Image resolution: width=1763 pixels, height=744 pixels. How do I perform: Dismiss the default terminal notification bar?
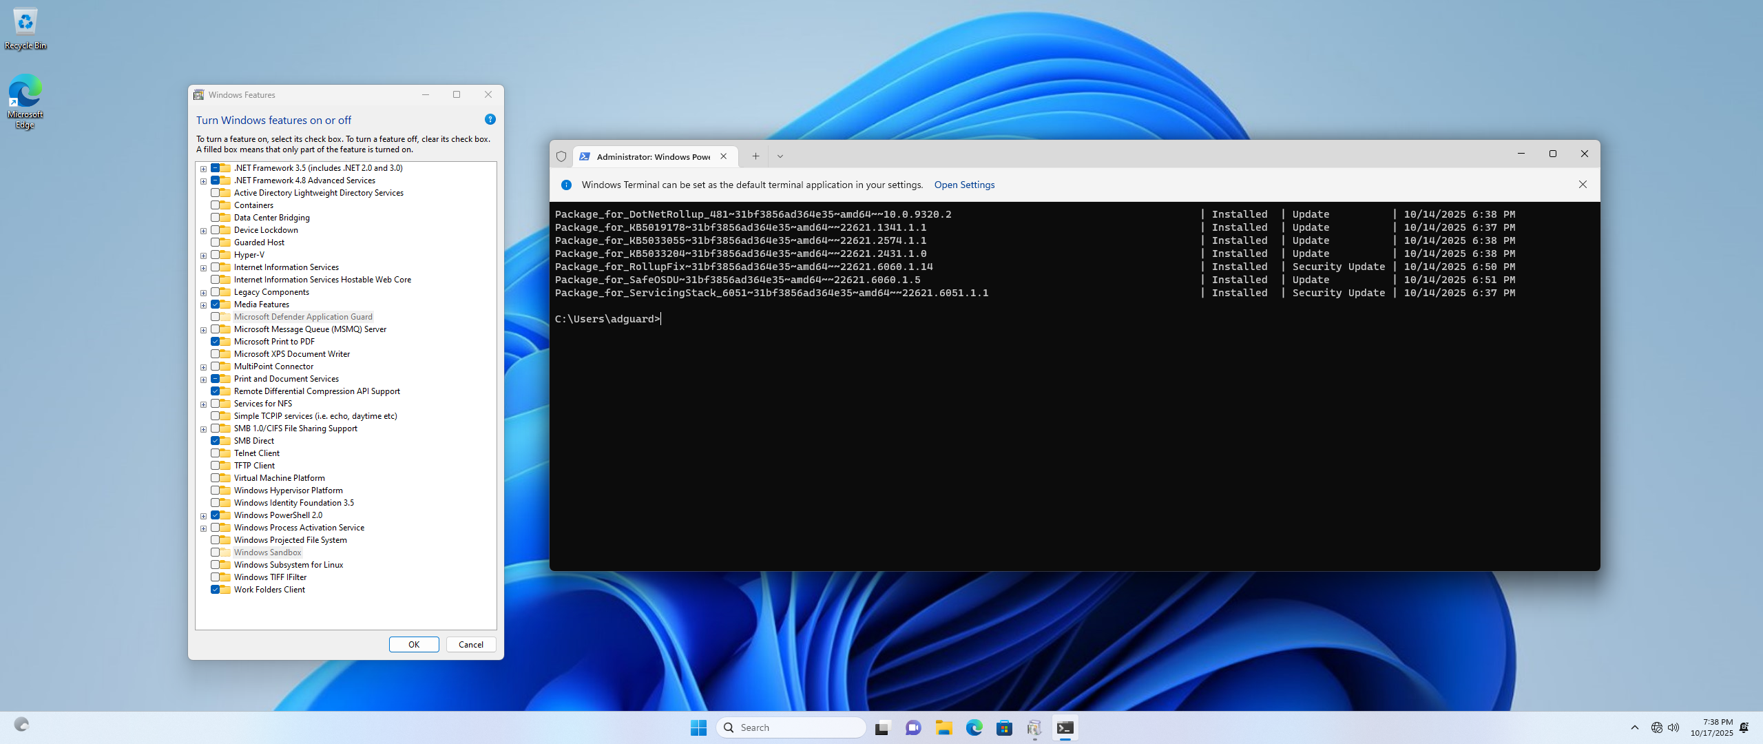click(x=1582, y=185)
